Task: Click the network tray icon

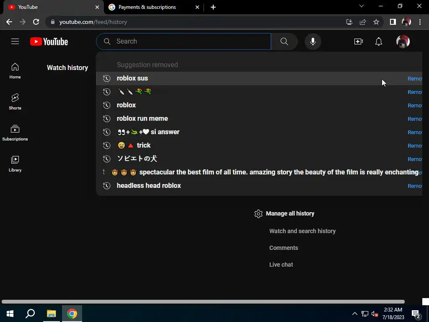Action: tap(365, 314)
